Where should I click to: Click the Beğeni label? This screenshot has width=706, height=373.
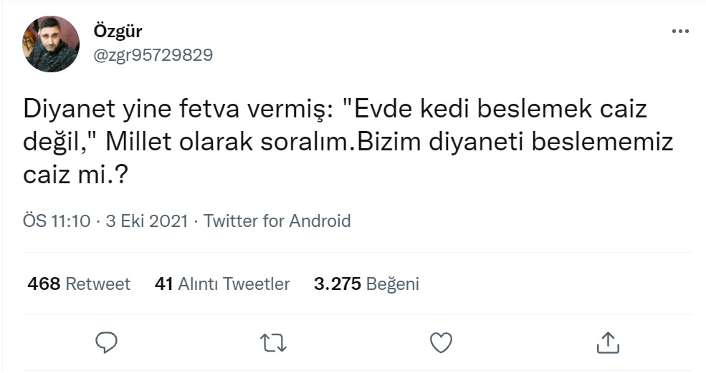coord(393,284)
